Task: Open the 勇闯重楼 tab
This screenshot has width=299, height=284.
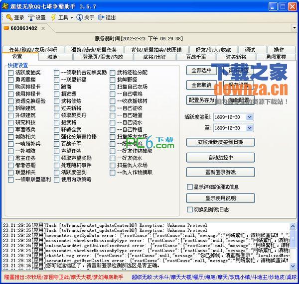Action: [x=276, y=57]
